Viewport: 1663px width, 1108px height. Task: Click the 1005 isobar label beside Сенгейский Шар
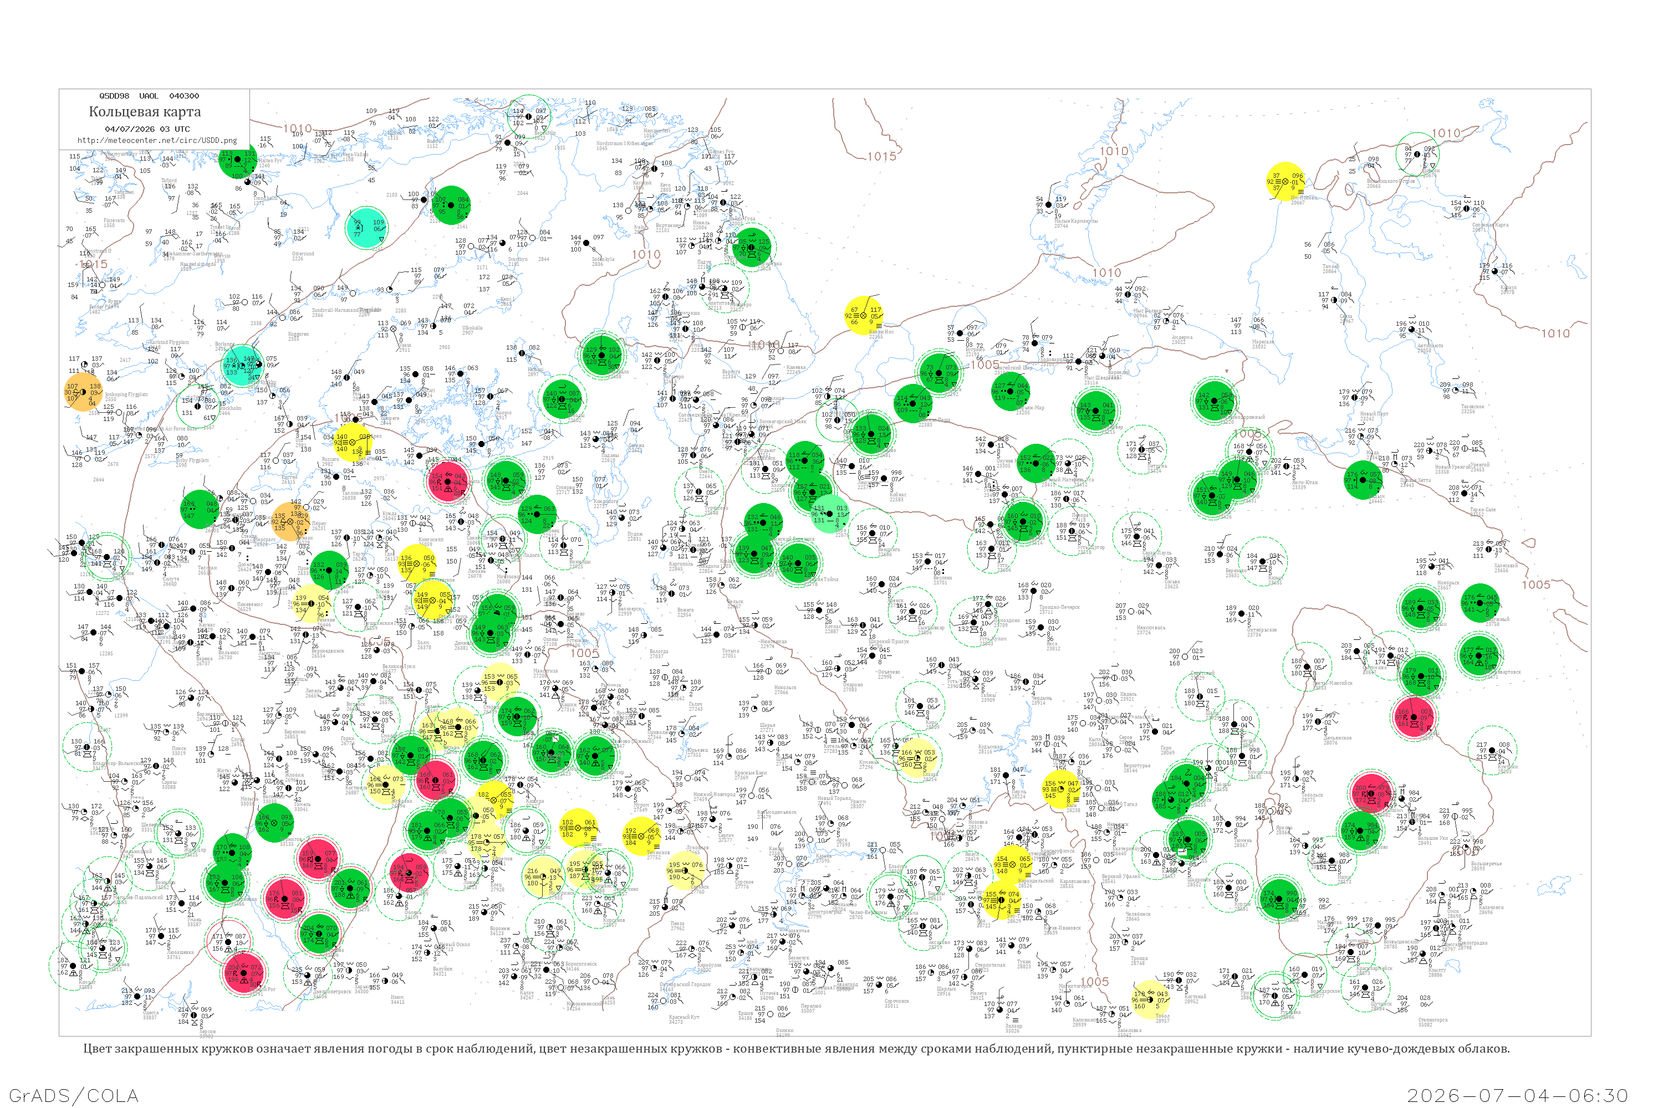tap(985, 365)
